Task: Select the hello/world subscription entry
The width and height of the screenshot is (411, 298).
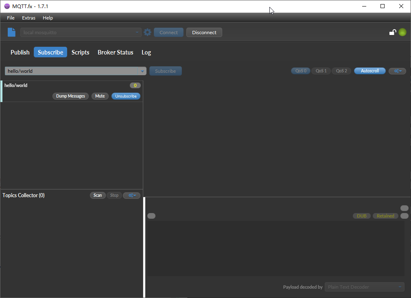Action: click(72, 91)
